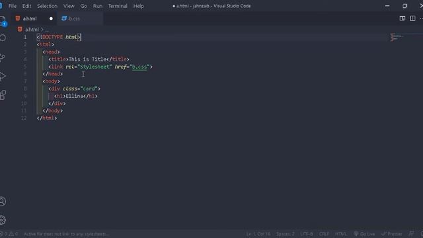Screen dimensions: 423x238
Task: Open the Go menu
Action: coord(84,6)
